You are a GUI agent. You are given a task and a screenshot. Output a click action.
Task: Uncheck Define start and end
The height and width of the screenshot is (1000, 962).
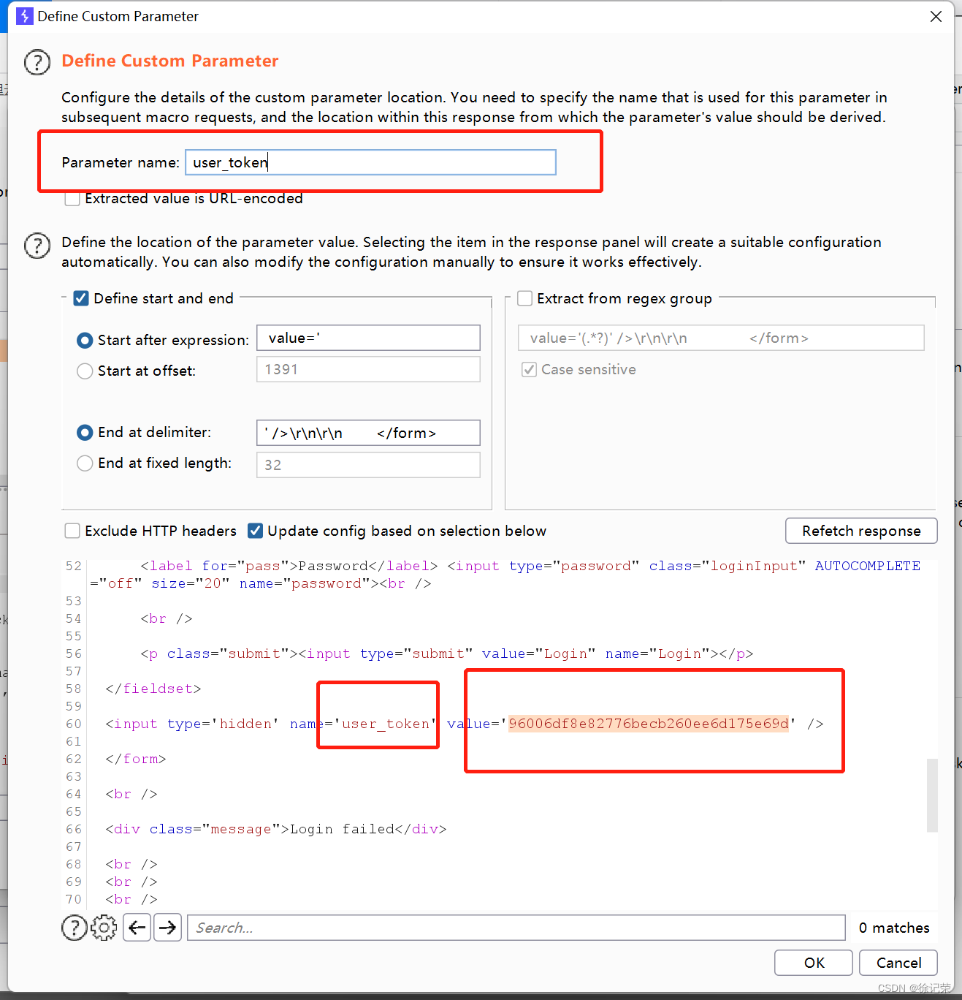(81, 298)
